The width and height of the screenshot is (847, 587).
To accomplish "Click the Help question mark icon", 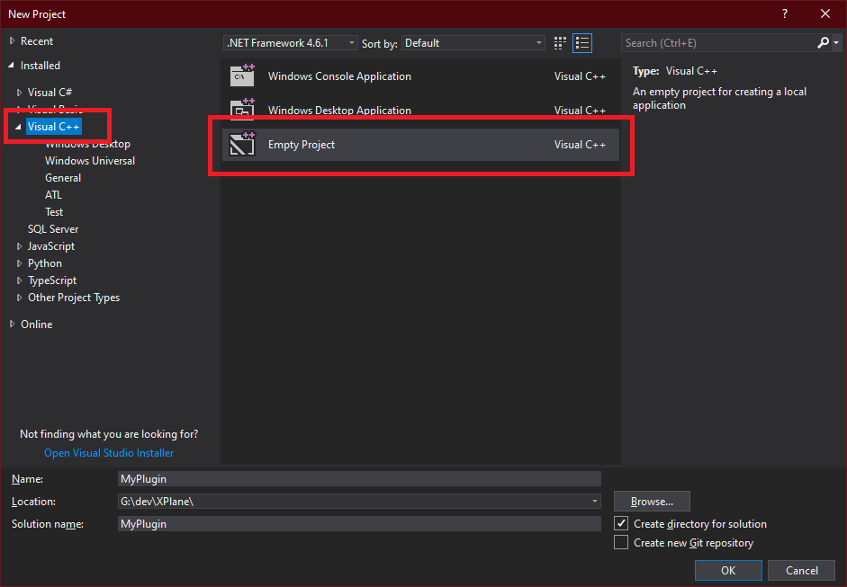I will 784,13.
